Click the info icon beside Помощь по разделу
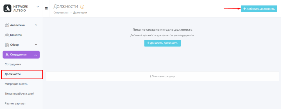The width and height of the screenshot is (281, 109). tap(151, 76)
